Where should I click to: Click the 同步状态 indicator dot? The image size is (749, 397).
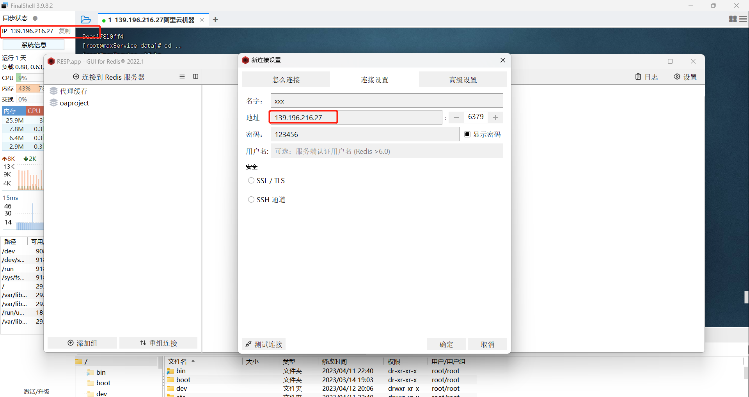click(x=35, y=18)
